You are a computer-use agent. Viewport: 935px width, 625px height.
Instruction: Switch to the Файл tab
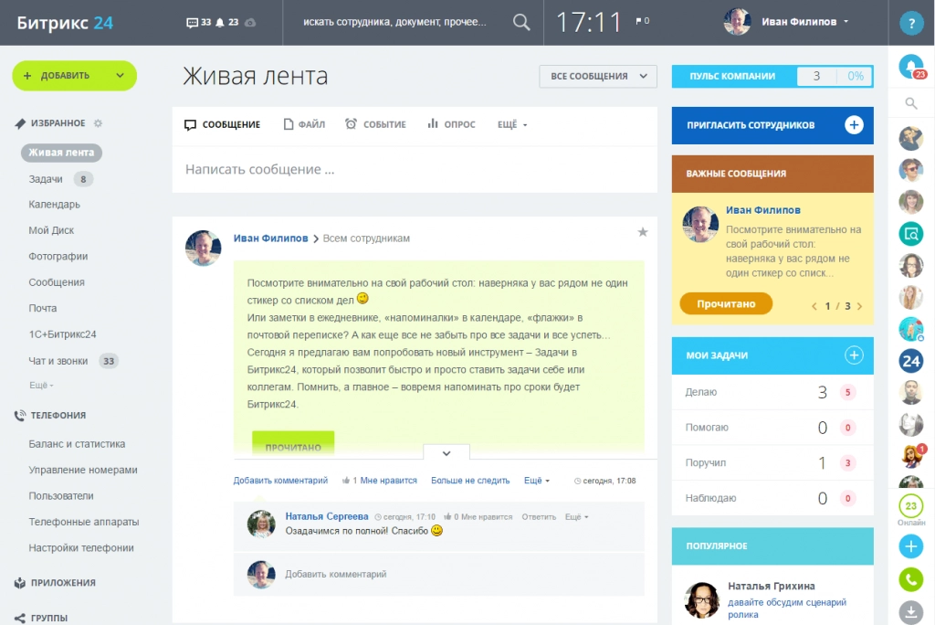tap(304, 124)
